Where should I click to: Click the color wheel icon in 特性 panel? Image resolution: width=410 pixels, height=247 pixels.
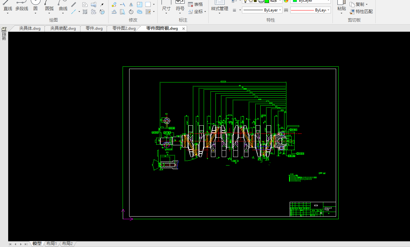point(286,1)
